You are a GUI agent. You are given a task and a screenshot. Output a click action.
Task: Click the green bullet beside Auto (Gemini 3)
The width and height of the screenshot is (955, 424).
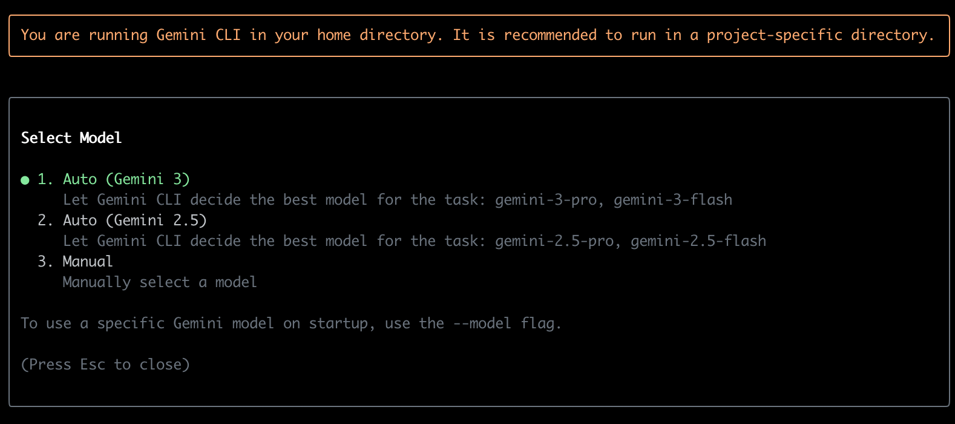[25, 180]
